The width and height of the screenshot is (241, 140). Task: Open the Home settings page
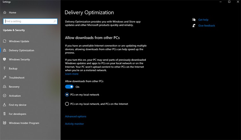(x=12, y=13)
